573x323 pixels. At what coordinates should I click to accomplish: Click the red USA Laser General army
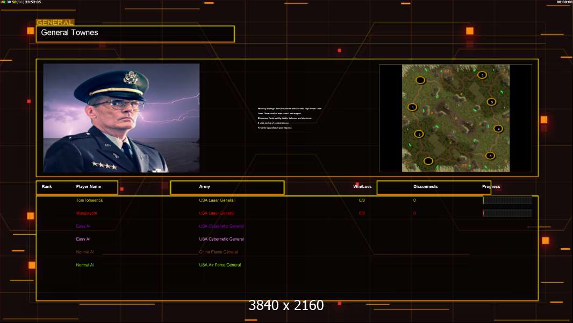pyautogui.click(x=217, y=213)
